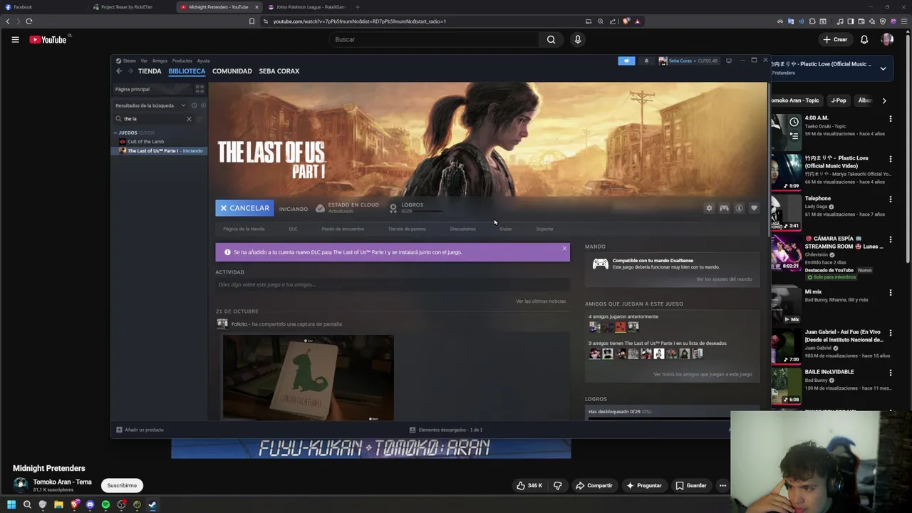Collapse the YouTube mix playlist panel chevron
This screenshot has height=513, width=912.
pos(883,68)
